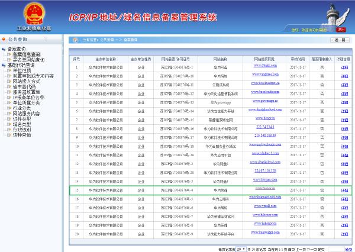The width and height of the screenshot is (355, 252).
Task: Click the page icon beside 前置审批或专项内容
Action: point(9,76)
